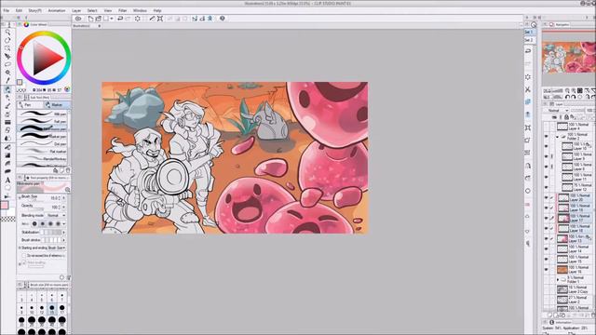Switch to Set 2 command bar
Image resolution: width=596 pixels, height=335 pixels.
tap(528, 40)
